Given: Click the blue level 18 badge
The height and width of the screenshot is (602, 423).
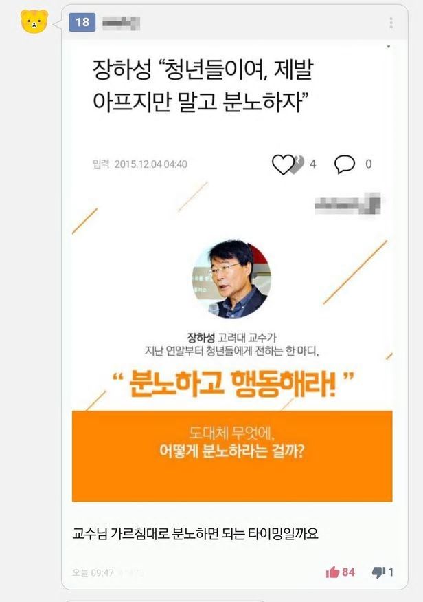Looking at the screenshot, I should click(x=82, y=22).
